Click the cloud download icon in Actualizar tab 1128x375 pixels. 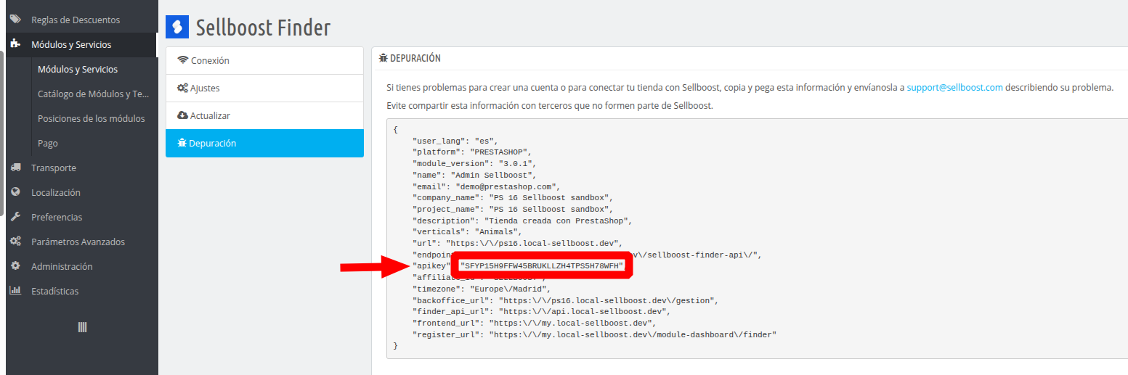(x=183, y=115)
